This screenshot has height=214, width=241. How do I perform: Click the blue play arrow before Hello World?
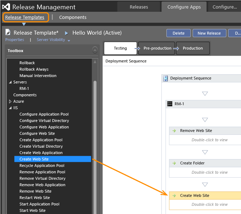point(66,33)
